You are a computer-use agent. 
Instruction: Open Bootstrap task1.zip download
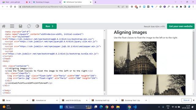[103, 100]
